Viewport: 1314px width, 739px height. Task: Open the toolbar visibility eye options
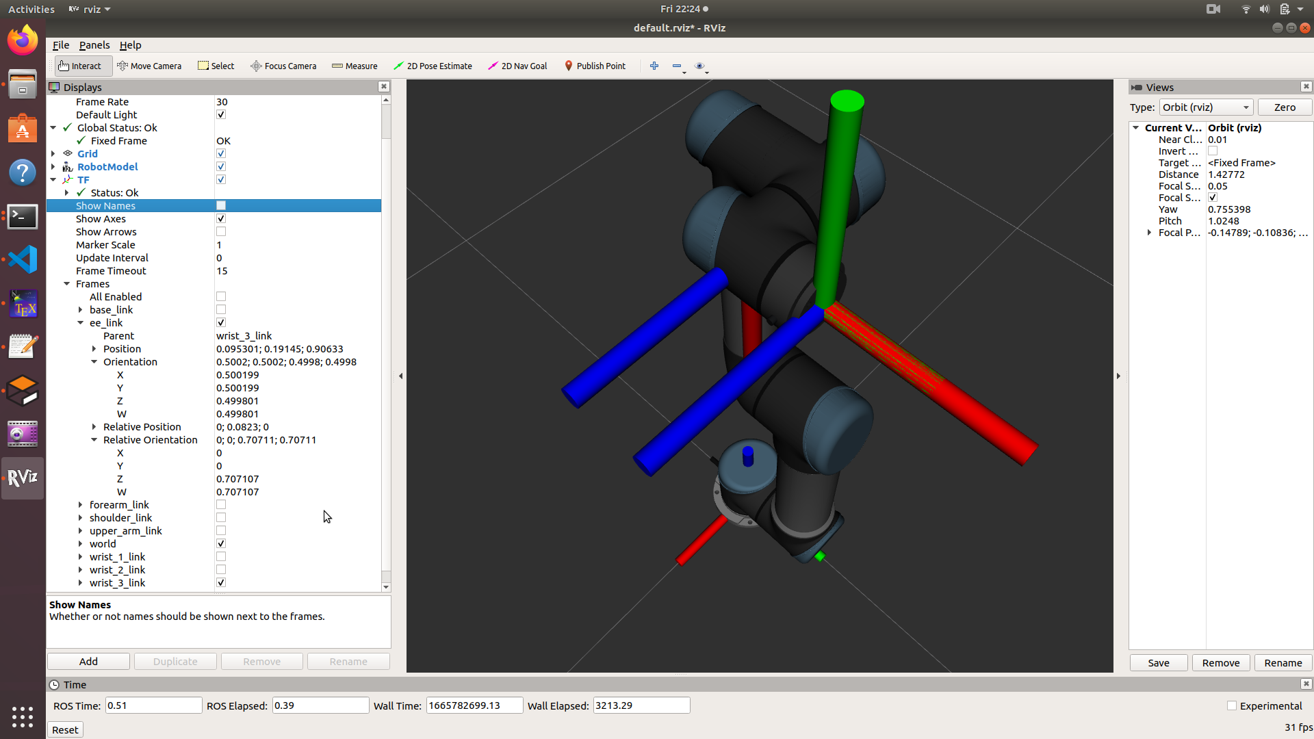700,66
